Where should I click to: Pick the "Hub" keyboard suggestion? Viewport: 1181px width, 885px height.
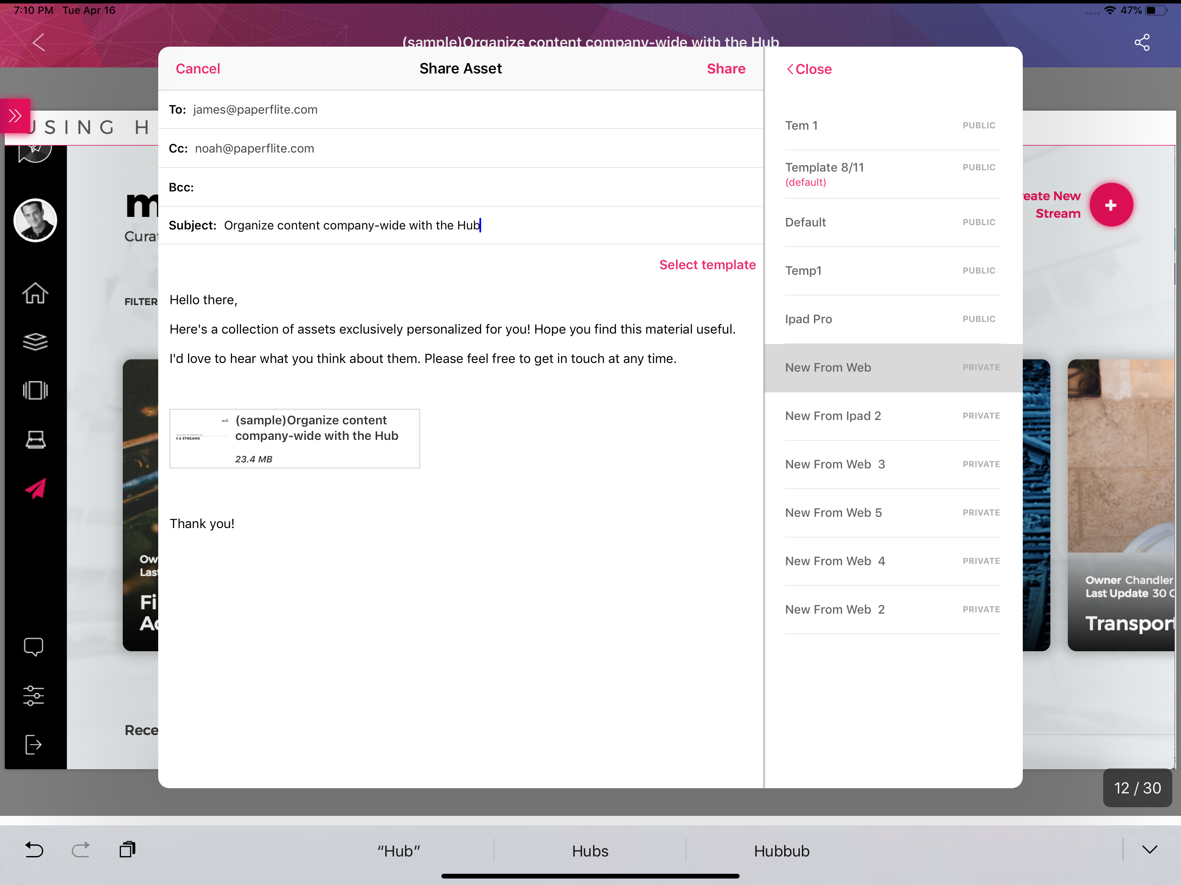tap(399, 851)
